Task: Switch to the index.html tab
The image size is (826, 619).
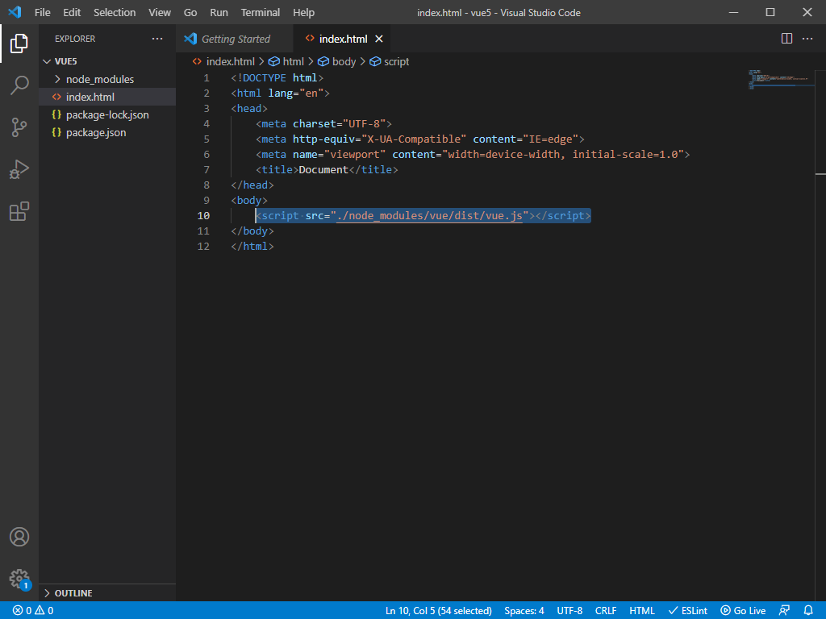Action: [x=343, y=39]
